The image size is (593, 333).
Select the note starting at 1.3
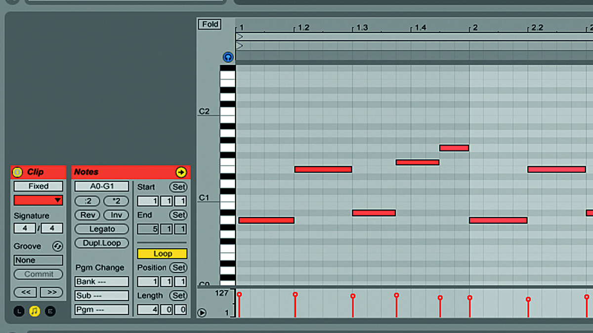[374, 213]
